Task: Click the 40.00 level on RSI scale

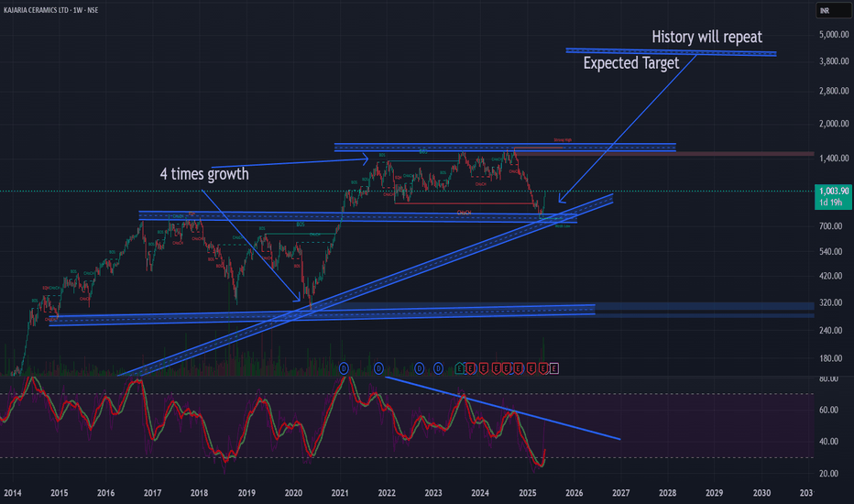Action: pos(829,442)
